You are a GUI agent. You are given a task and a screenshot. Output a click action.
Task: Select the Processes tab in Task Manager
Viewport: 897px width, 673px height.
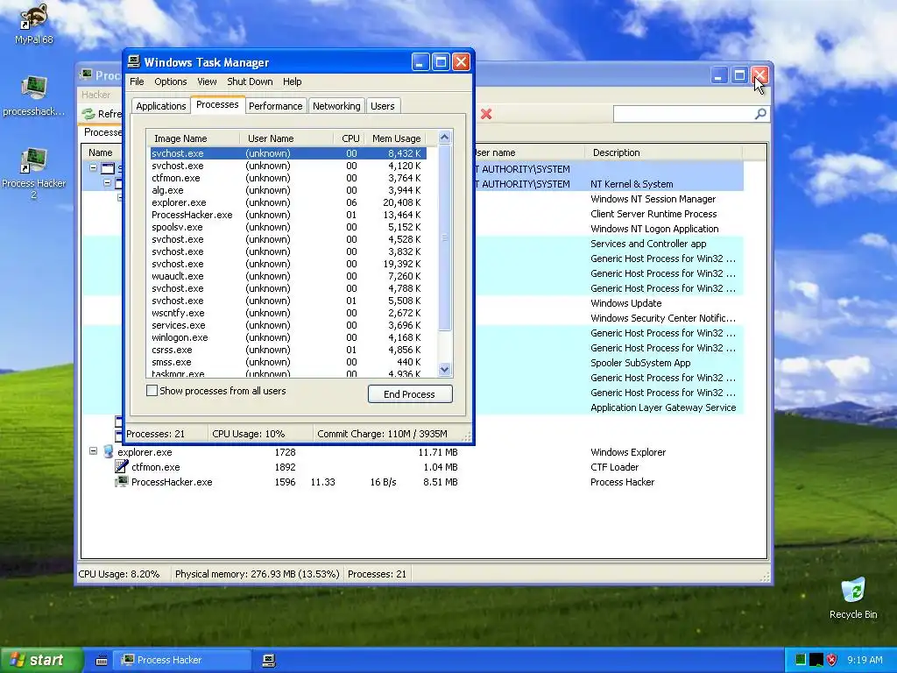217,105
